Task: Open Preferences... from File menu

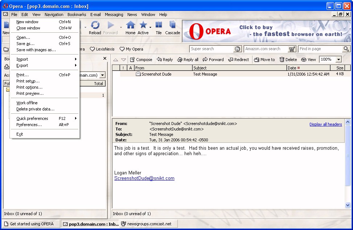Action: [x=45, y=125]
